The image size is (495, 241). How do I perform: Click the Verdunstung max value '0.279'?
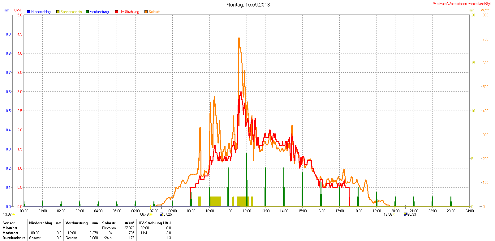pos(94,233)
